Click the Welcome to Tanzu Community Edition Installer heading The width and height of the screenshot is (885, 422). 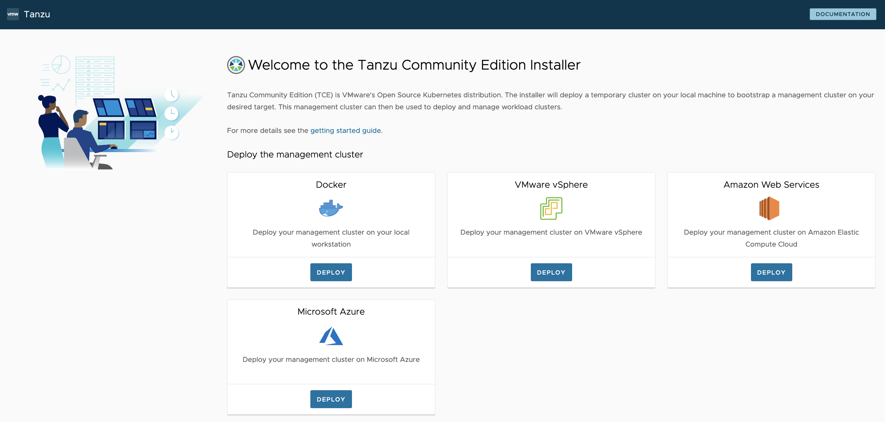click(414, 65)
